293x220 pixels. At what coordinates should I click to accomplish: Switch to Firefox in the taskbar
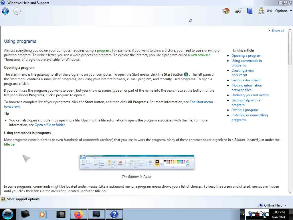(x=78, y=214)
